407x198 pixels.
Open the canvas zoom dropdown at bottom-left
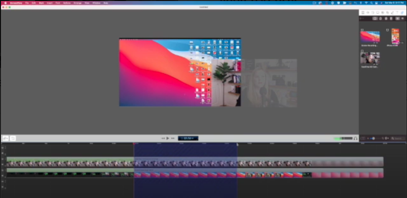tap(6, 138)
